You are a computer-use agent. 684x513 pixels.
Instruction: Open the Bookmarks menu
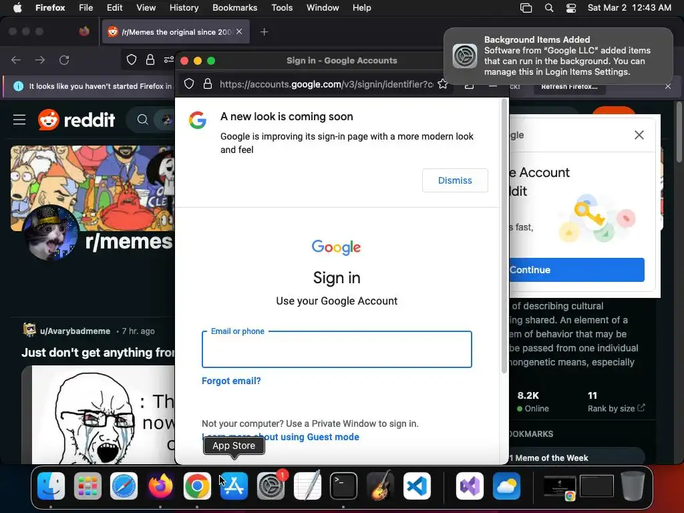[x=234, y=8]
